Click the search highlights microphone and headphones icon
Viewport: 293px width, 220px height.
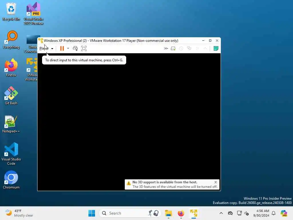[x=153, y=213]
